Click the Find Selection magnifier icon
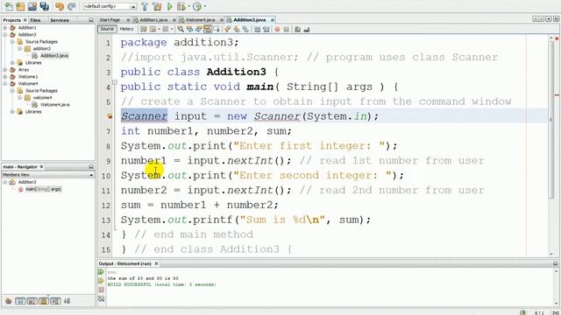This screenshot has width=561, height=315. pos(181,29)
